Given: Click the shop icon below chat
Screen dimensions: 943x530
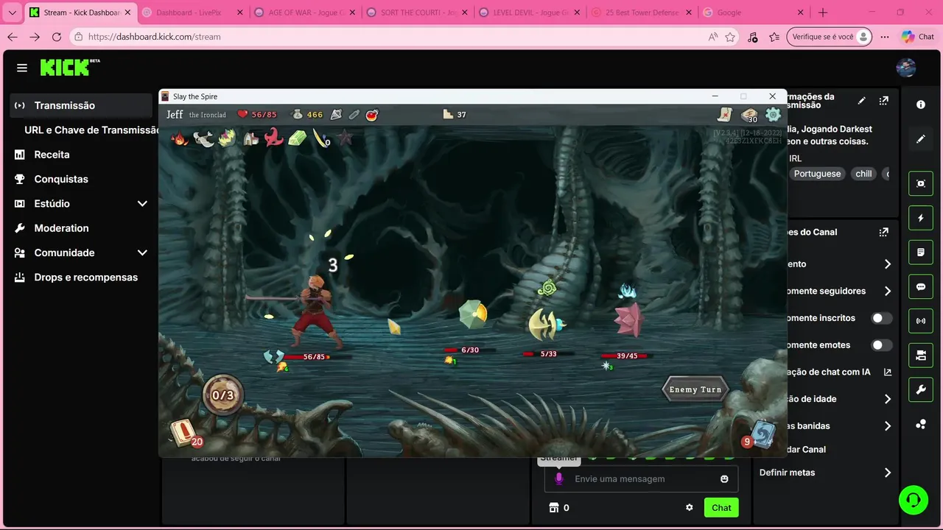Looking at the screenshot, I should tap(554, 507).
